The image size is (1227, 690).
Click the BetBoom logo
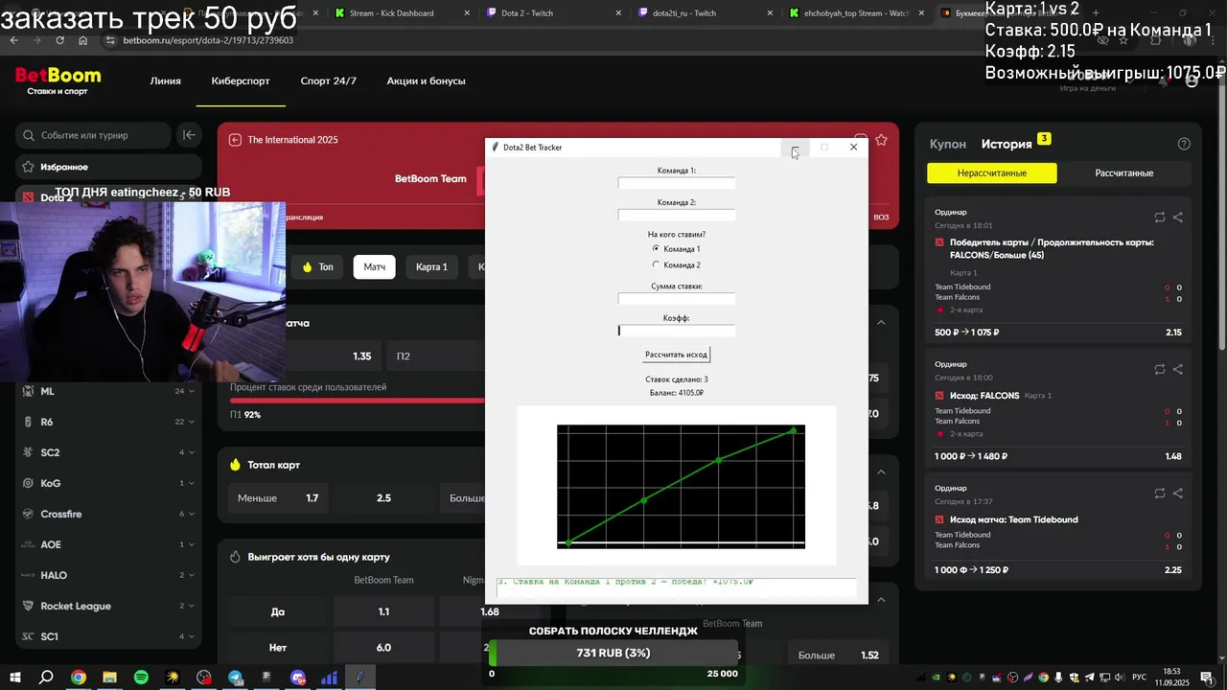[58, 80]
